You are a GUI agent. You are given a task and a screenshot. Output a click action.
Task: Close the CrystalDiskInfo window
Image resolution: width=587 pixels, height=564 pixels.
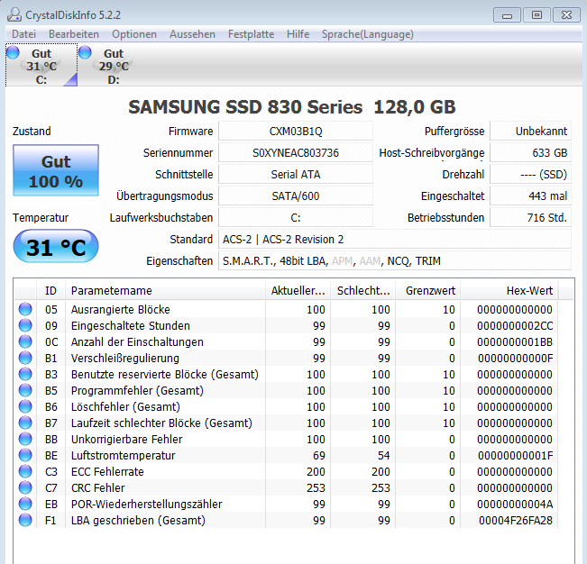[x=567, y=15]
